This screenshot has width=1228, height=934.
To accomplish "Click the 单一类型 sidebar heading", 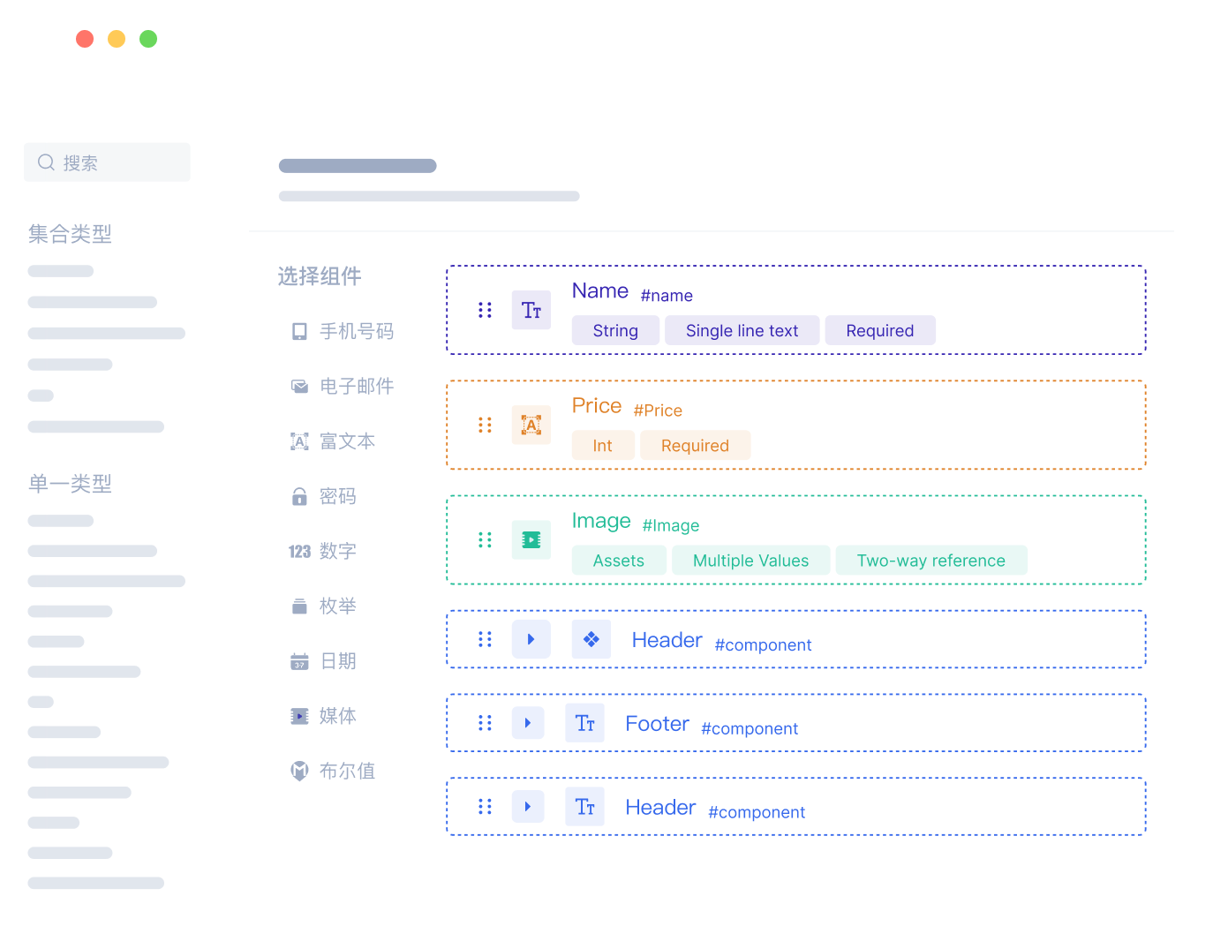I will [x=70, y=484].
